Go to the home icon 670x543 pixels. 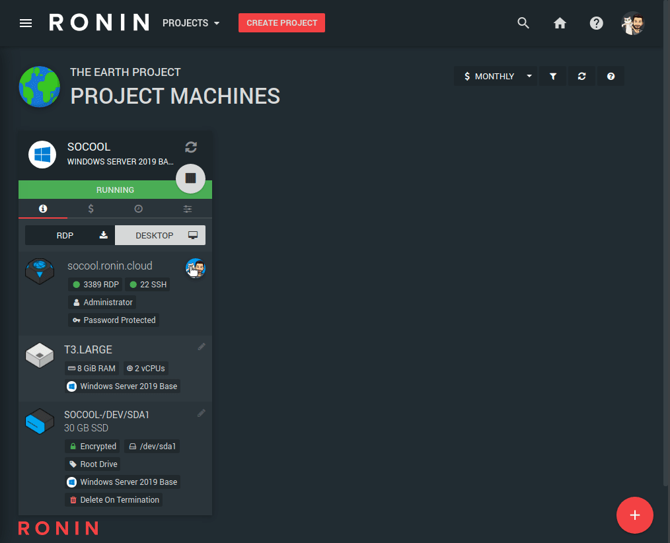click(x=560, y=23)
